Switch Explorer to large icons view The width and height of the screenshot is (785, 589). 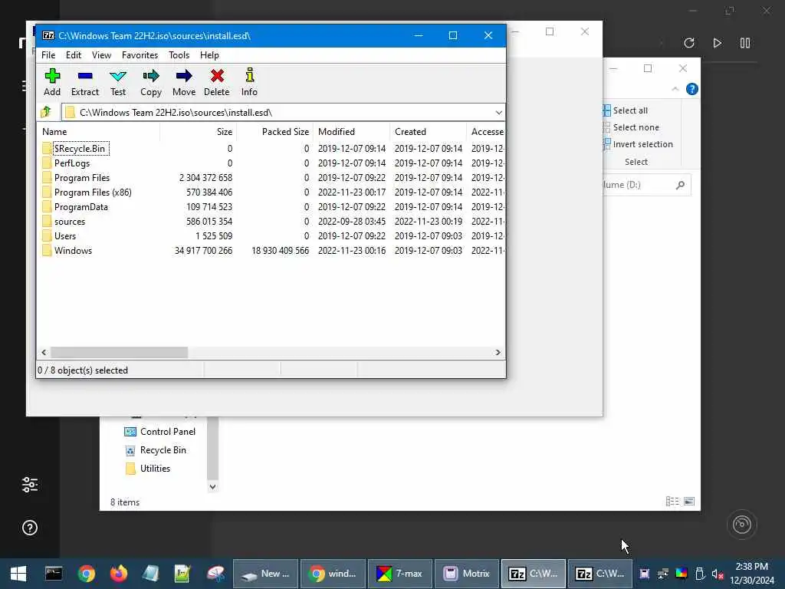pos(689,502)
